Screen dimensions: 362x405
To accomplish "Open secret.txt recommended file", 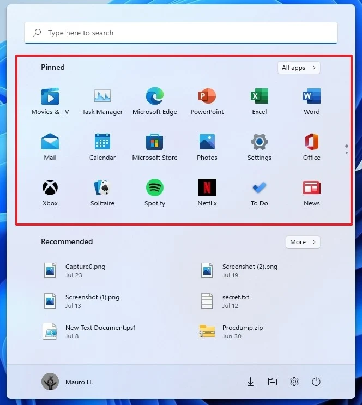I will click(225, 301).
